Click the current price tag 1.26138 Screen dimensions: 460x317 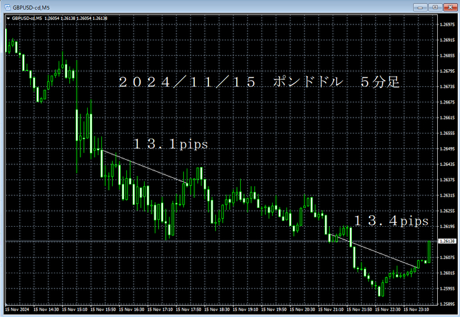(447, 241)
